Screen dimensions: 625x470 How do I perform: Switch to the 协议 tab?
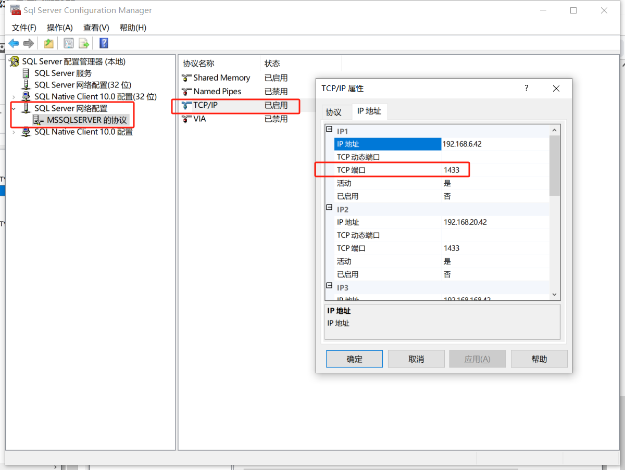333,112
